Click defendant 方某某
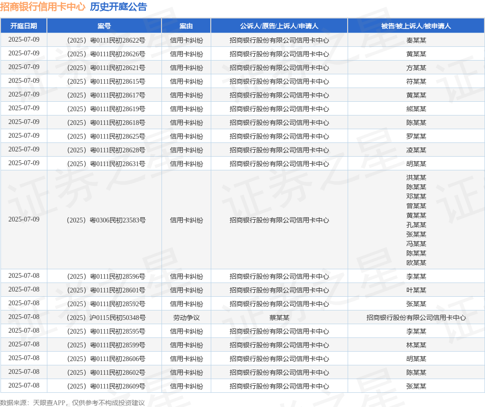The height and width of the screenshot is (407, 485). 416,68
